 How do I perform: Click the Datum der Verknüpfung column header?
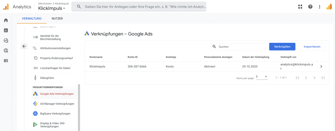[x=256, y=57]
